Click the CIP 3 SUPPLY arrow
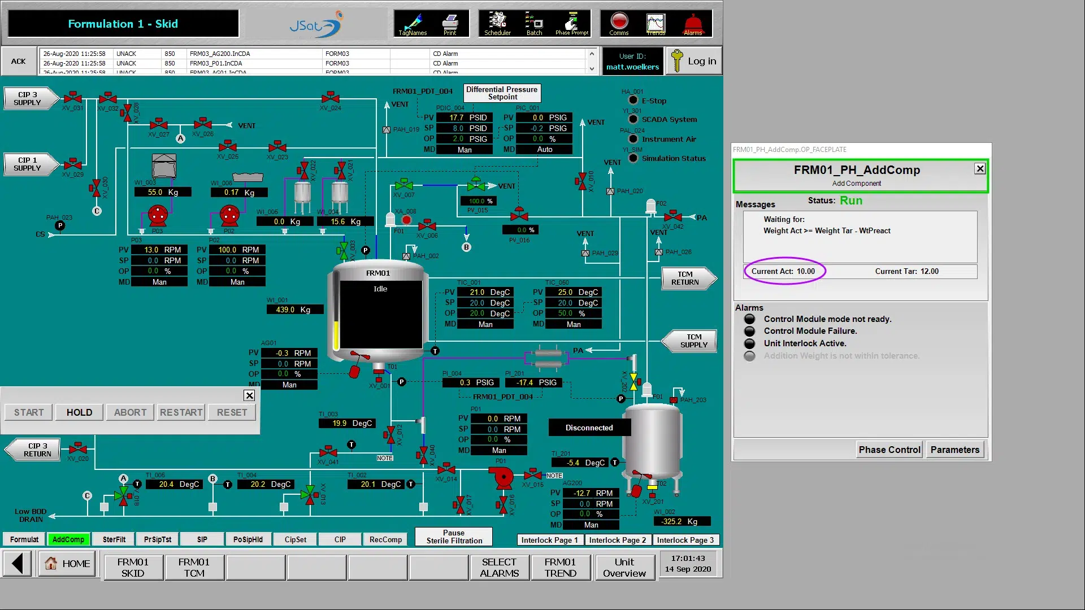Viewport: 1085px width, 610px height. [x=31, y=98]
